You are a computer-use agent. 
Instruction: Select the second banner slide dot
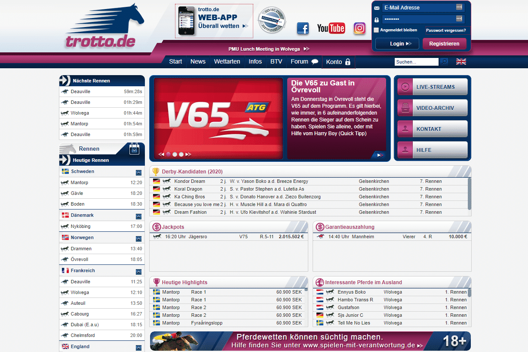tap(175, 154)
